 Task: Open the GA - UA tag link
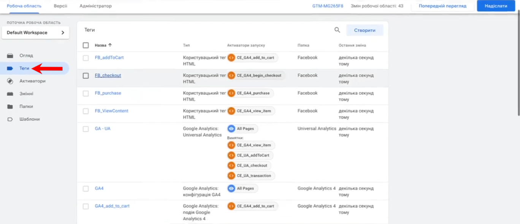103,129
